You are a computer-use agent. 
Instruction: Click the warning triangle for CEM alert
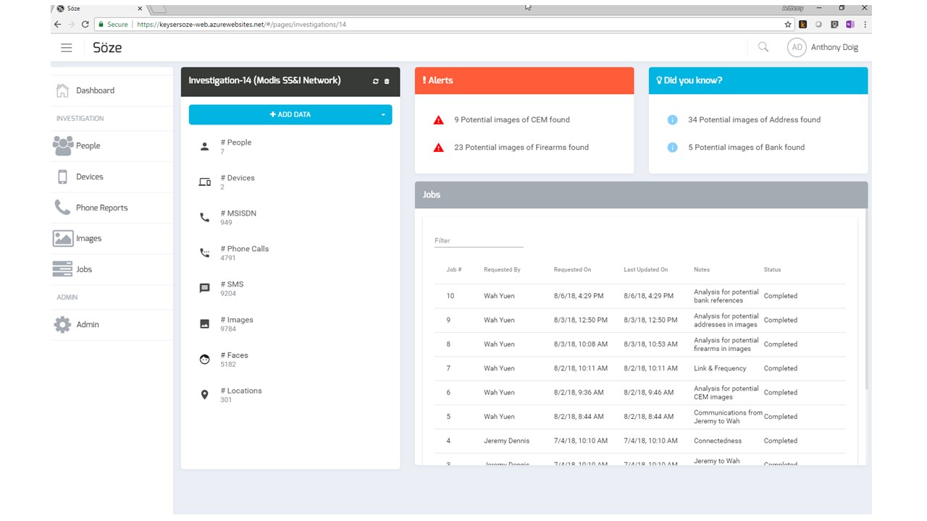pyautogui.click(x=438, y=120)
